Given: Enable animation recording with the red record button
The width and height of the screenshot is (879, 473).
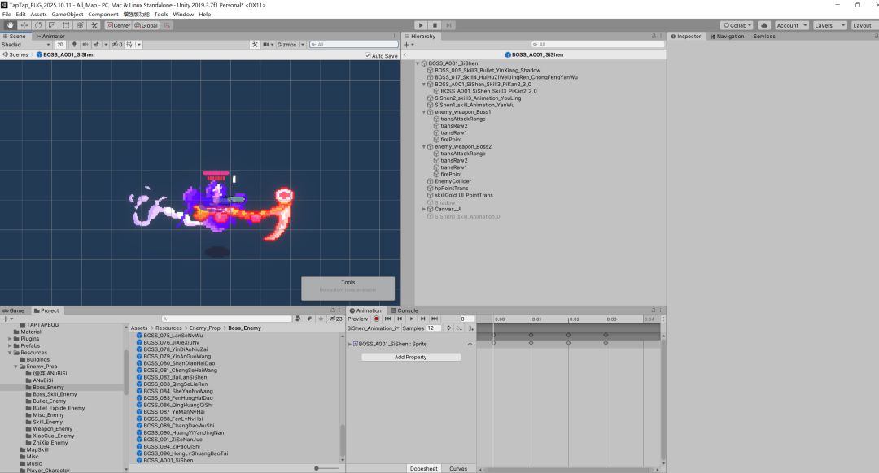Looking at the screenshot, I should tap(376, 319).
